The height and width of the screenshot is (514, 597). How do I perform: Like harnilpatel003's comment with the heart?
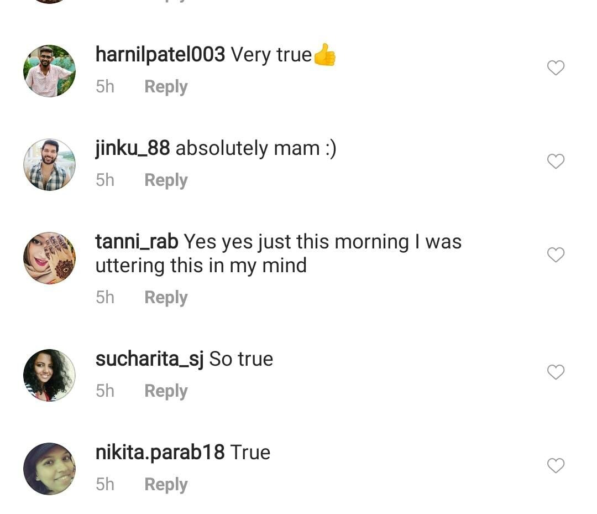[x=556, y=68]
